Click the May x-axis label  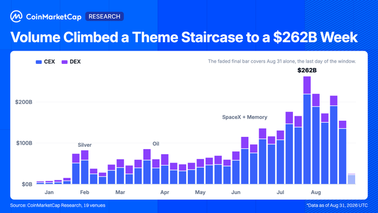tap(200, 192)
